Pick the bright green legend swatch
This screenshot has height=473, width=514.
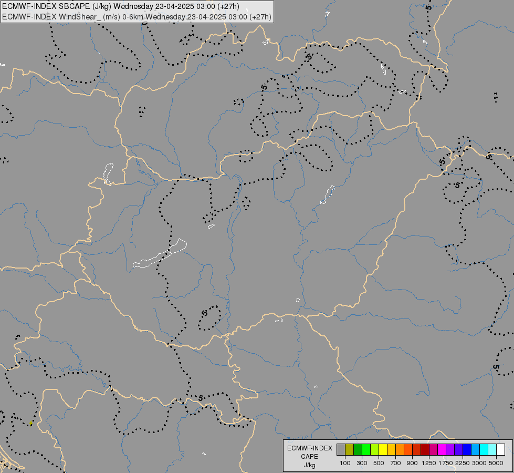[366, 449]
